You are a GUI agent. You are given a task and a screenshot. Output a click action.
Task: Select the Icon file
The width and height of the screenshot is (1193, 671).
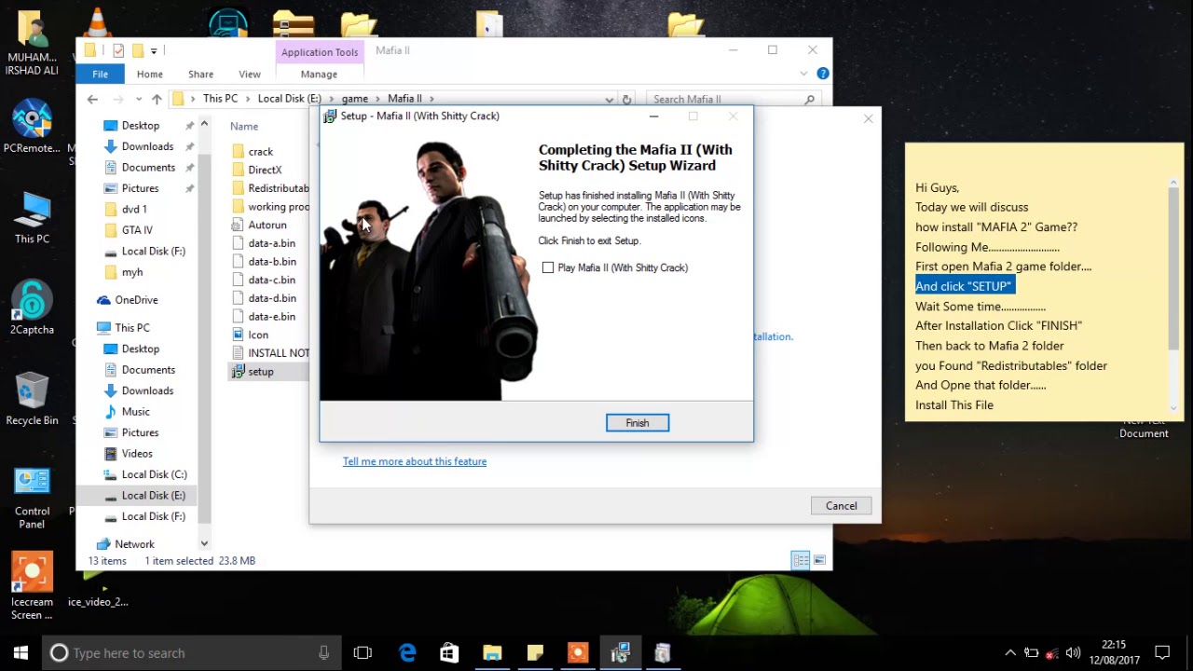tap(258, 335)
